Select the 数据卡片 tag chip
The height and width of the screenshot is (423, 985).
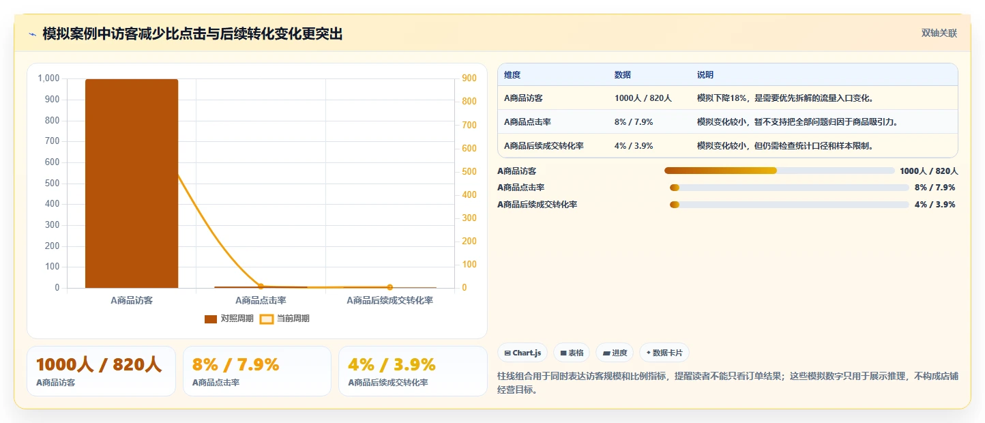click(664, 353)
